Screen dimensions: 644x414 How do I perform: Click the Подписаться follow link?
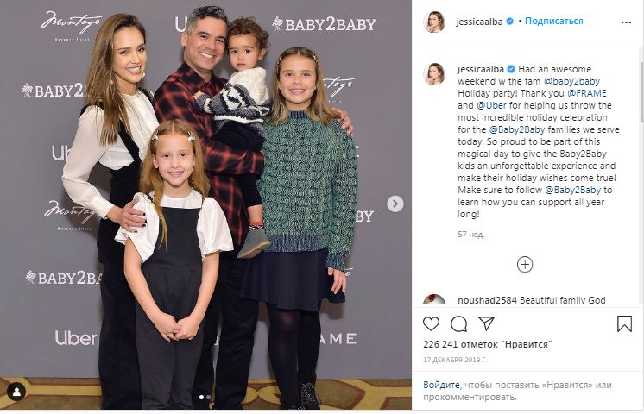(553, 21)
